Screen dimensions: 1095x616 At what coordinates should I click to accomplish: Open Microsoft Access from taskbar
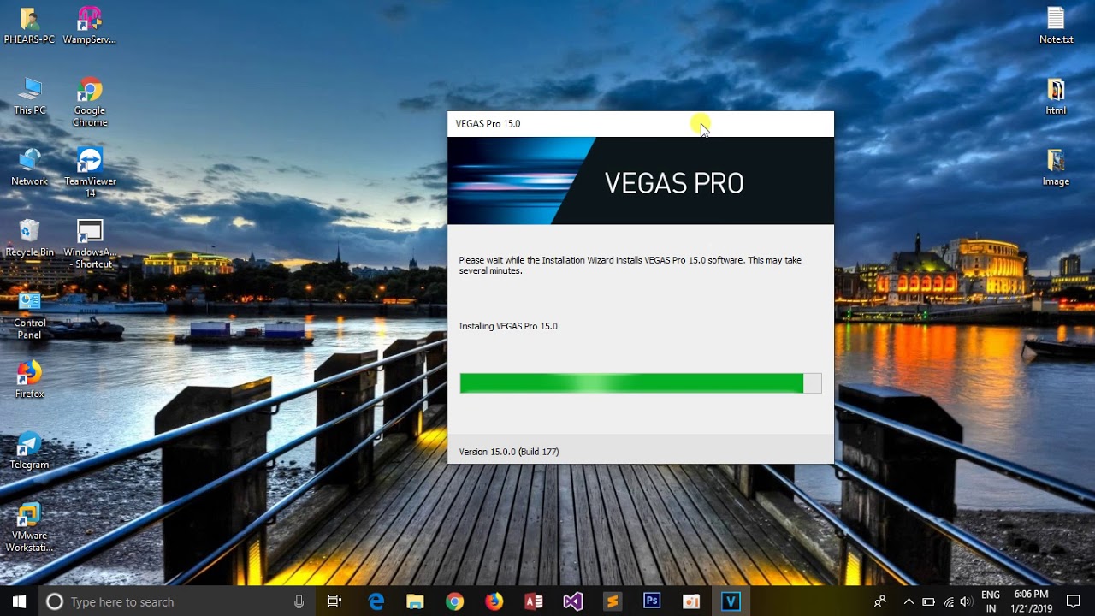(533, 601)
